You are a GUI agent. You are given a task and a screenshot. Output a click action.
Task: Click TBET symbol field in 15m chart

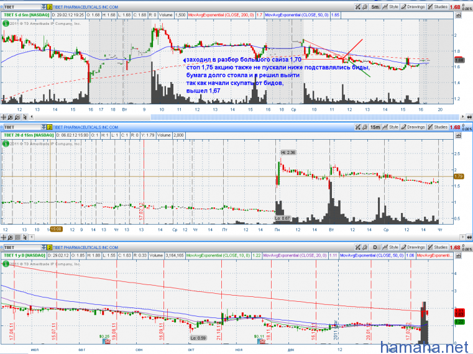(x=22, y=127)
